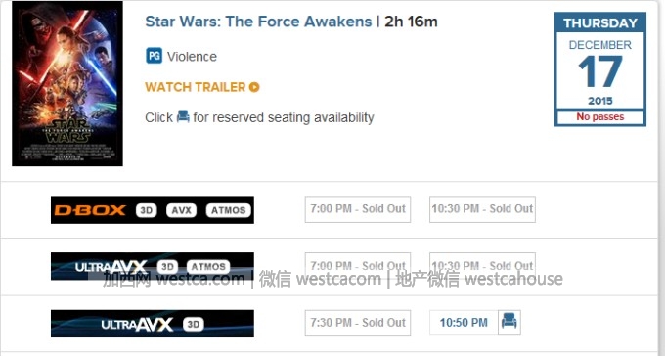Click the UltraAVX ATMOS 7:00 PM Sold Out showtime
The width and height of the screenshot is (665, 356).
pos(358,266)
